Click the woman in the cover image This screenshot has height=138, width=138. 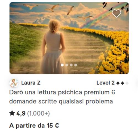point(54,47)
